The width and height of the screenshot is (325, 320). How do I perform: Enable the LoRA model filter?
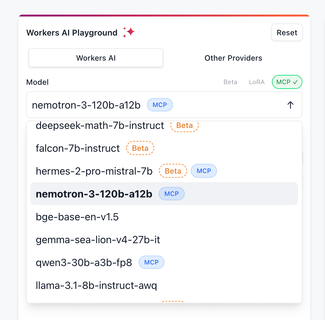point(256,82)
